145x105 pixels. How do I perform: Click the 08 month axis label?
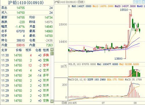135,103
